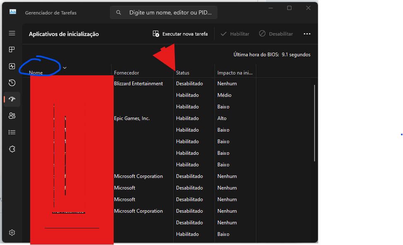Click Executar nova tarefa button
This screenshot has height=245, width=403.
[180, 34]
